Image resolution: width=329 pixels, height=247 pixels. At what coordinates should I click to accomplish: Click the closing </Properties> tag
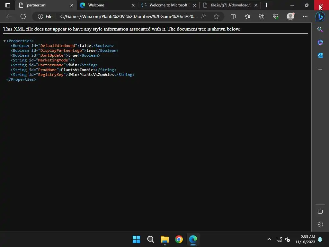point(21,79)
